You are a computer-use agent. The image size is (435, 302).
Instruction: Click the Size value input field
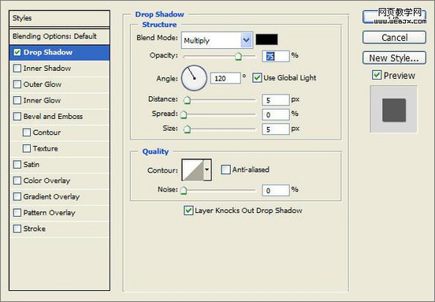[276, 129]
